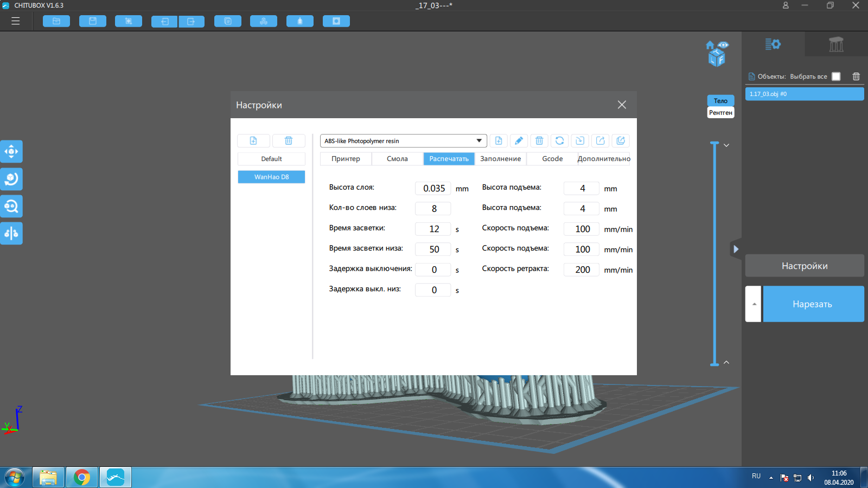This screenshot has width=868, height=488.
Task: Switch view mode to Рентген
Action: point(720,113)
